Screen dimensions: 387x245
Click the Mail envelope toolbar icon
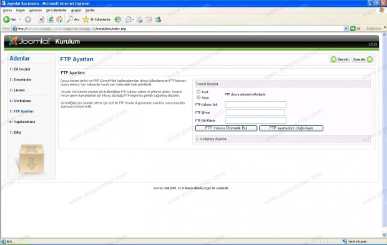129,19
